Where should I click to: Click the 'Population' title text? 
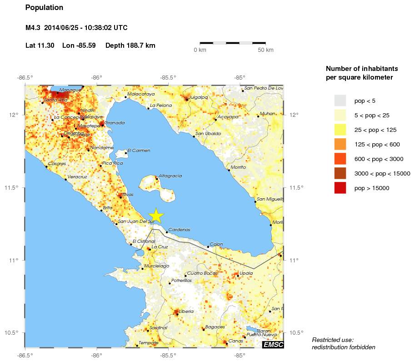[45, 8]
